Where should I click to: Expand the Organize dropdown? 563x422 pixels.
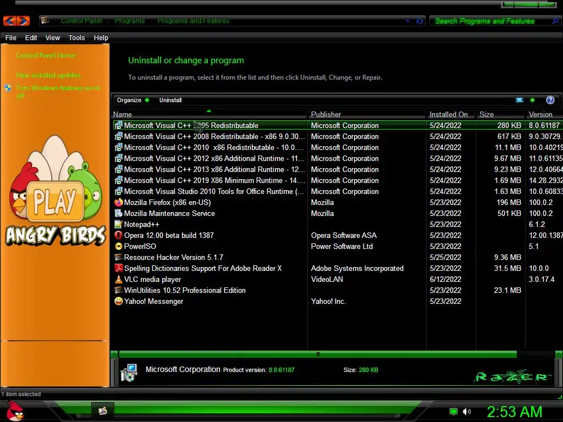(x=133, y=100)
